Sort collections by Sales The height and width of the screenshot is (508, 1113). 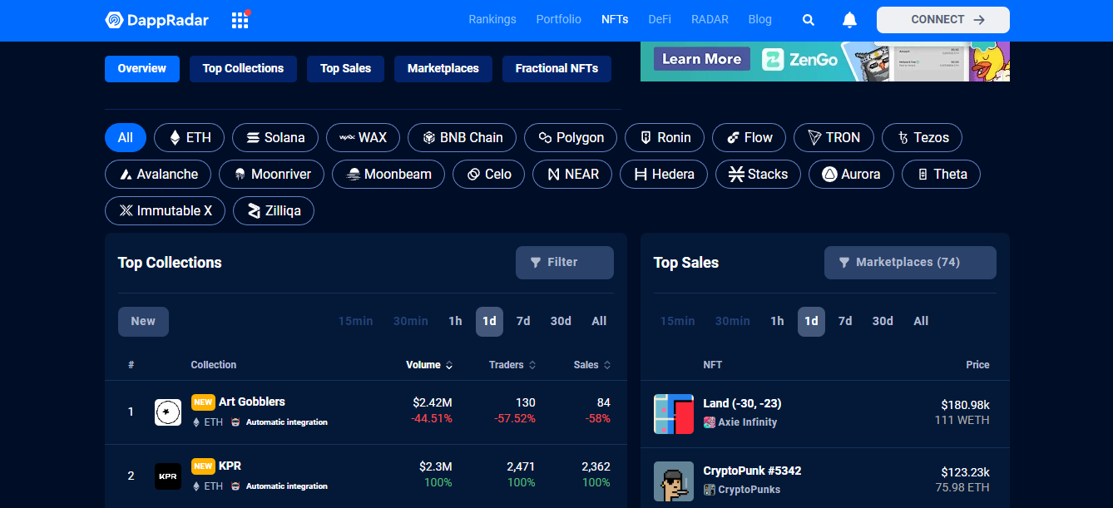point(592,365)
